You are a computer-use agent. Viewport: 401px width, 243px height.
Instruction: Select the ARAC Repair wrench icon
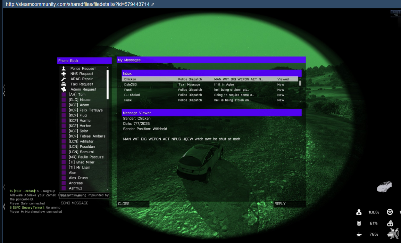pyautogui.click(x=64, y=79)
